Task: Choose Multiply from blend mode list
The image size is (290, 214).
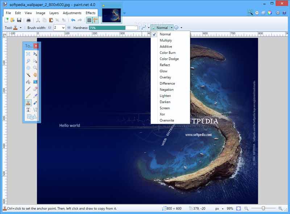Action: click(x=166, y=40)
